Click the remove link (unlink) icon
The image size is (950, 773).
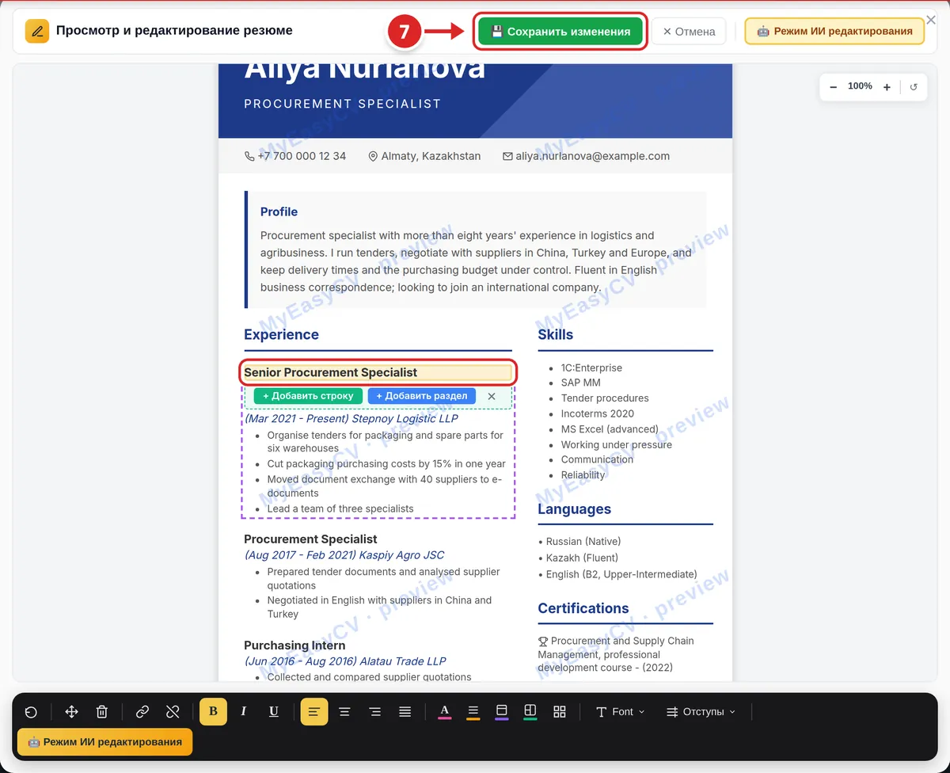point(173,712)
